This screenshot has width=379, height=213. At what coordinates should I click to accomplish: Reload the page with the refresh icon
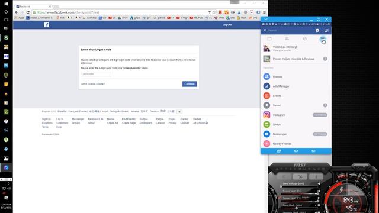[x=28, y=12]
